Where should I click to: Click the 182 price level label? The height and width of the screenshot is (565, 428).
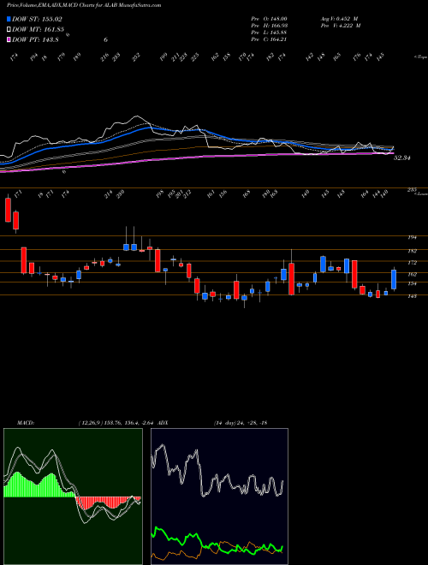click(413, 251)
